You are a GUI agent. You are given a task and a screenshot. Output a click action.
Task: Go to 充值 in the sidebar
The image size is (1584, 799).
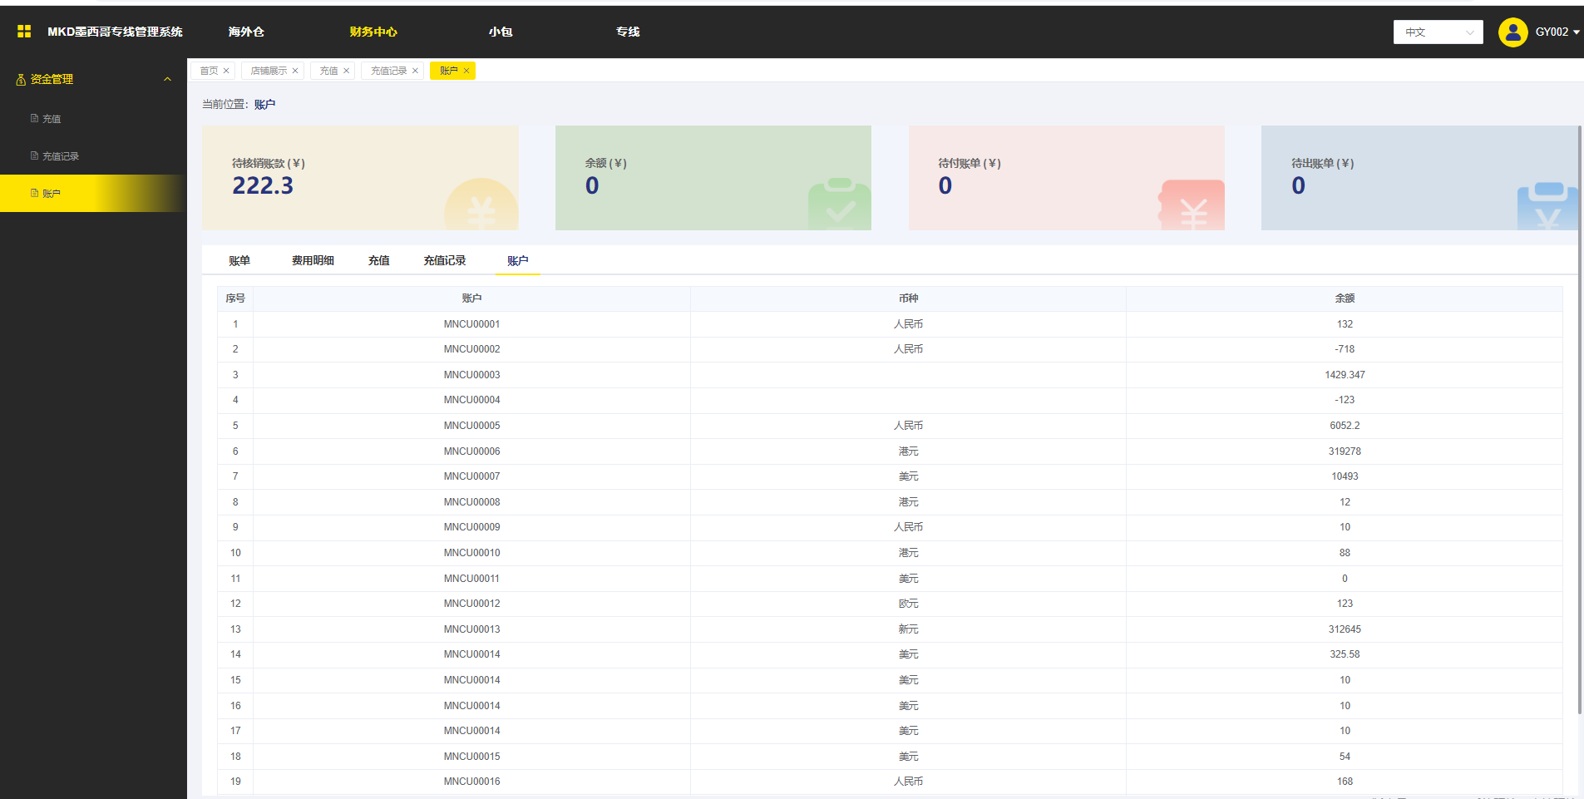click(x=52, y=119)
